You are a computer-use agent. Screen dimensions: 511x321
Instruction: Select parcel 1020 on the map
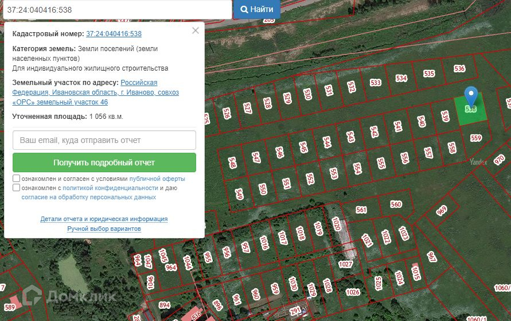[x=336, y=224]
